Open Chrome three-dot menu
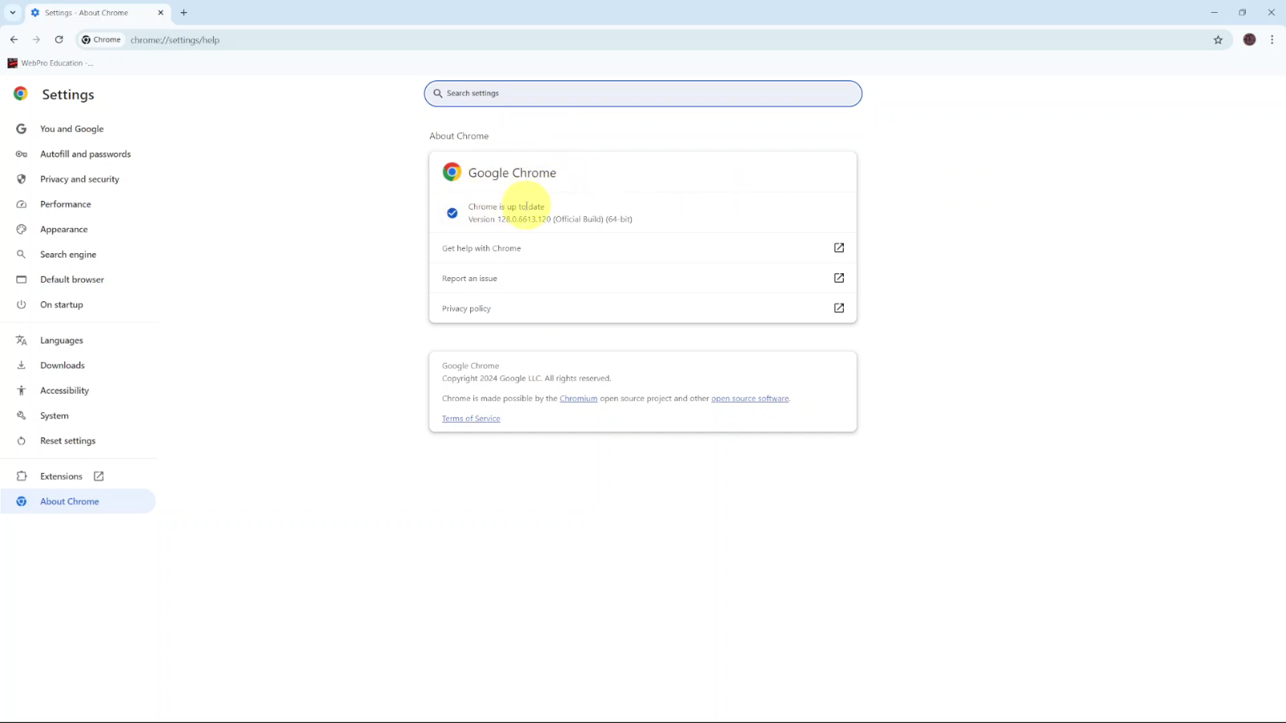Image resolution: width=1286 pixels, height=723 pixels. 1272,39
